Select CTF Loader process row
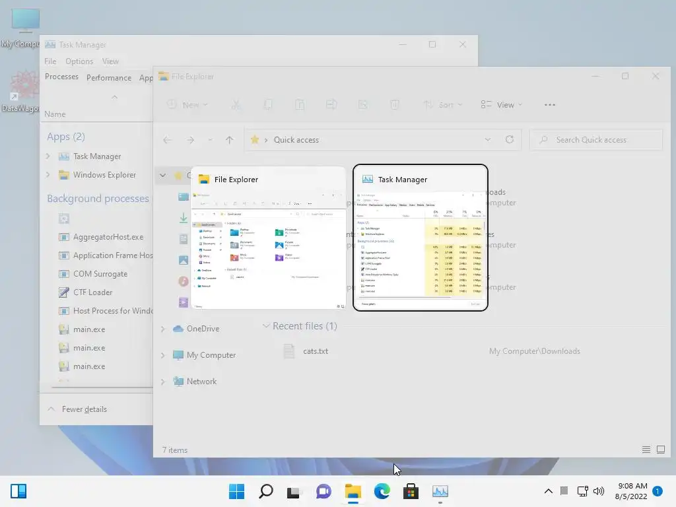 [x=85, y=292]
